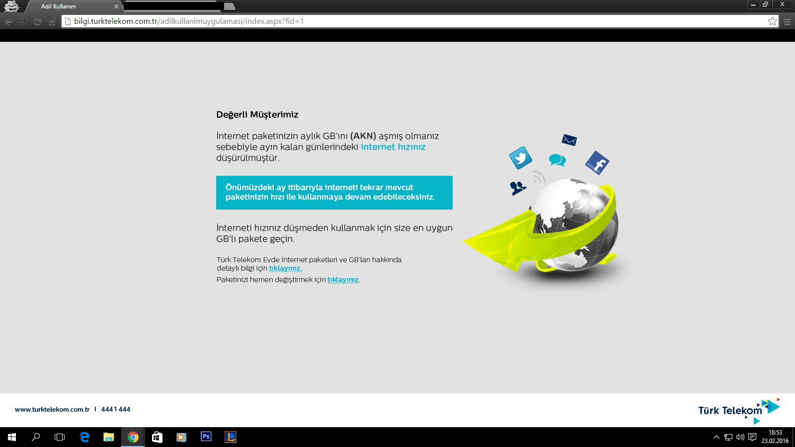Show hidden system tray icons
The height and width of the screenshot is (447, 795).
coord(716,437)
